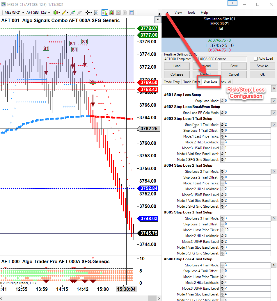Viewport: 277px width, 301px height.
Task: Open the Indicators icon in toolbar
Action: (111, 13)
